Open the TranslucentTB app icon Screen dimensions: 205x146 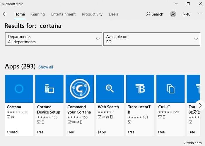click(140, 89)
